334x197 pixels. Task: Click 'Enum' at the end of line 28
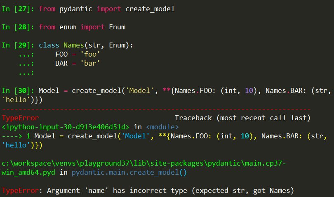117,27
